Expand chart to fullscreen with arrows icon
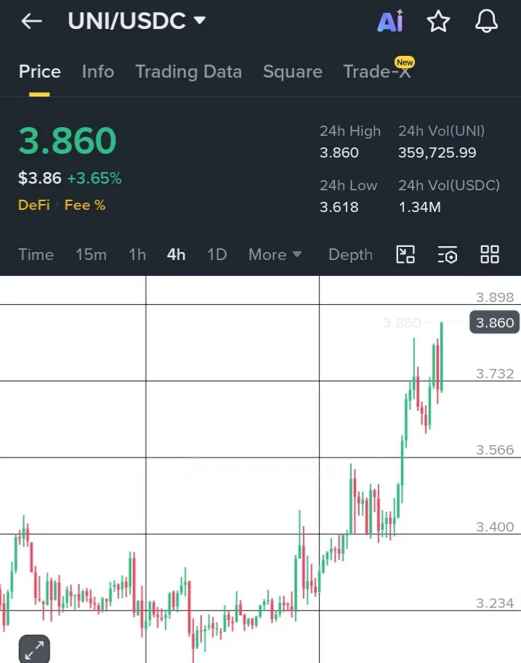This screenshot has height=663, width=521. [x=34, y=649]
